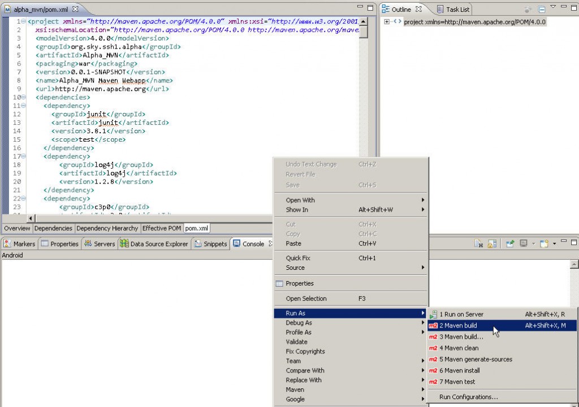The image size is (579, 407).
Task: Open Run Configurations... from the submenu
Action: coord(468,397)
